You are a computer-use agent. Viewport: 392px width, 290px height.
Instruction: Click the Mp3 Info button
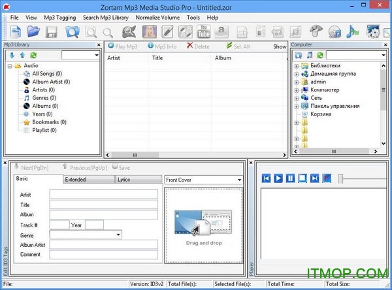[x=162, y=46]
